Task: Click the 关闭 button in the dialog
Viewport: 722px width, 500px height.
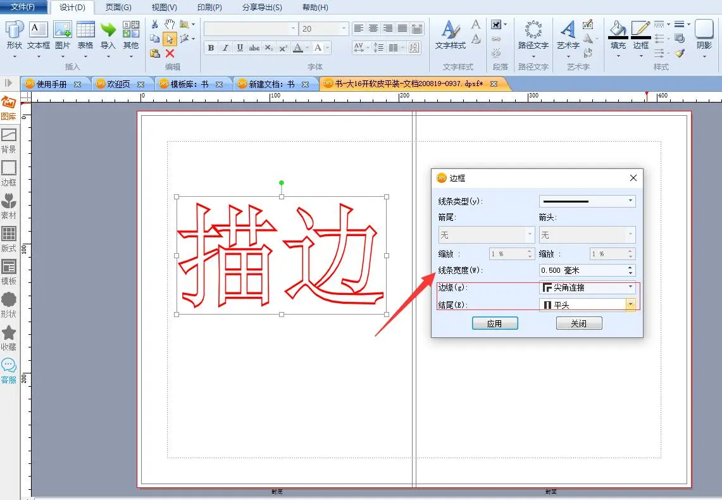Action: pyautogui.click(x=578, y=323)
